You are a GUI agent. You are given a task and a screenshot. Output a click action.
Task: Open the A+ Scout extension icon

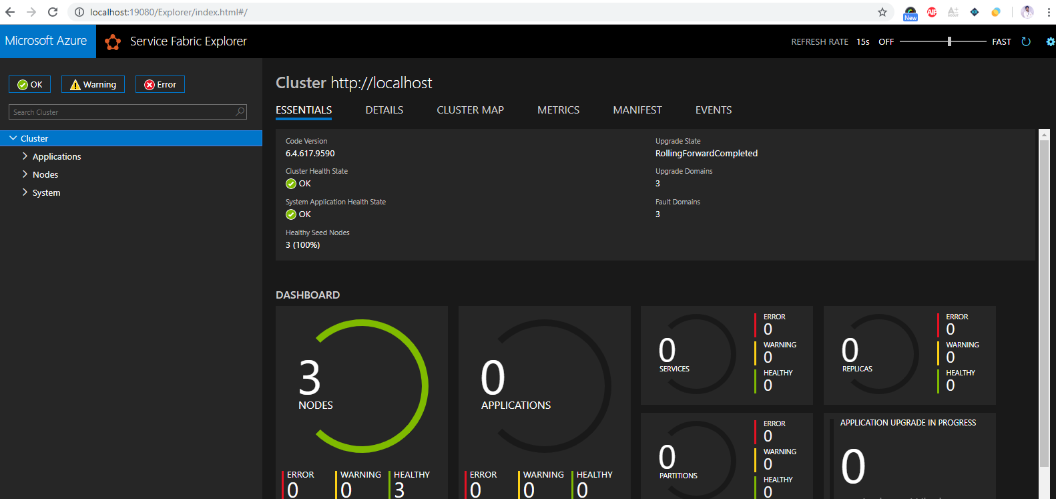(953, 12)
